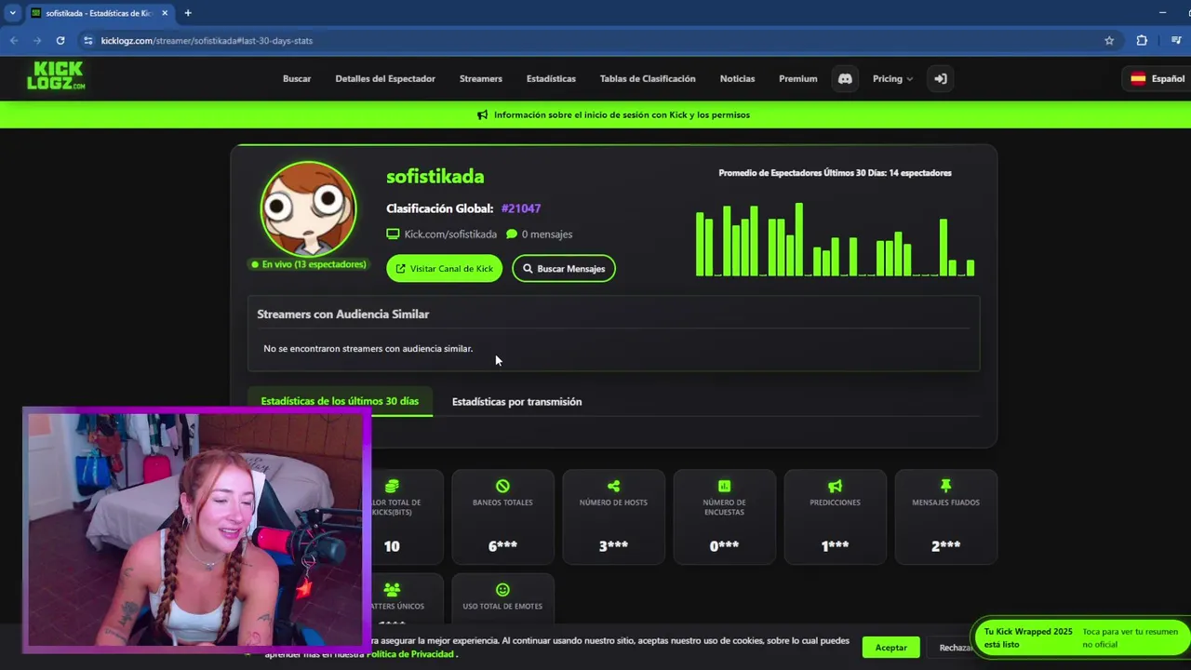The width and height of the screenshot is (1191, 670).
Task: Open the tab search dropdown arrow
Action: point(12,13)
